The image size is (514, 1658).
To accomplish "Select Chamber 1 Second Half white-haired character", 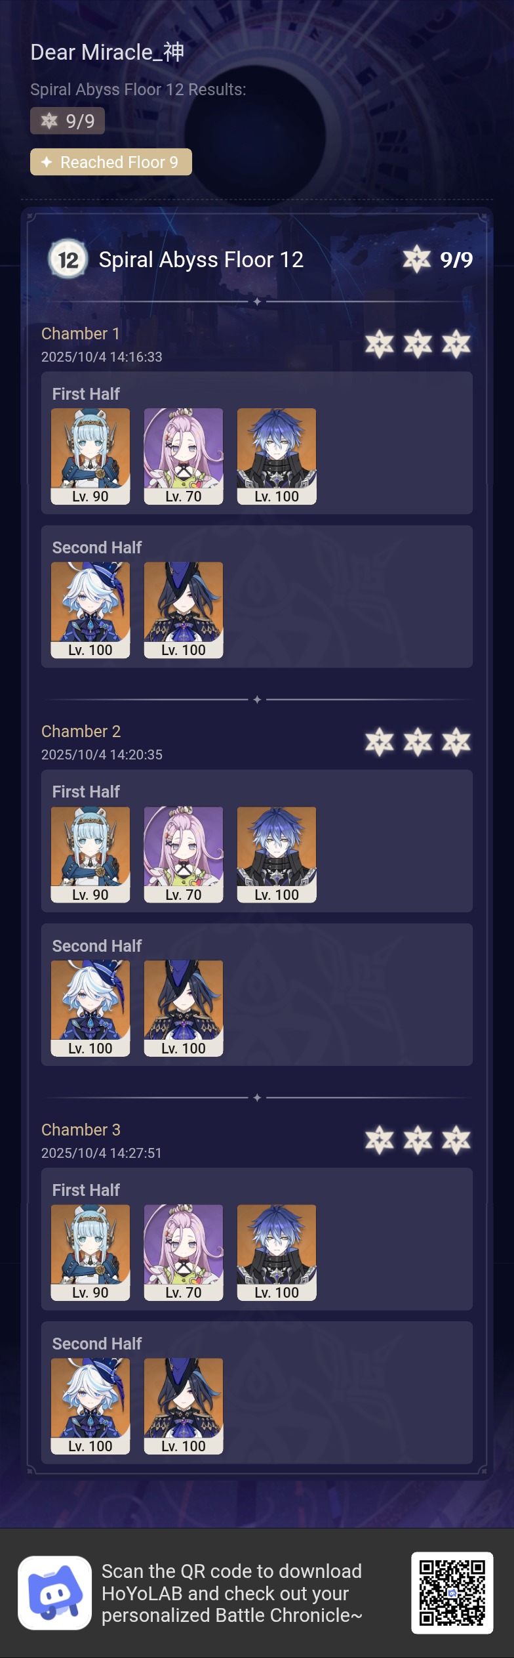I will [90, 610].
